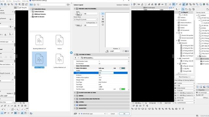The image size is (209, 117).
Task: Expand the Quantities panel
Action: pos(75,108)
